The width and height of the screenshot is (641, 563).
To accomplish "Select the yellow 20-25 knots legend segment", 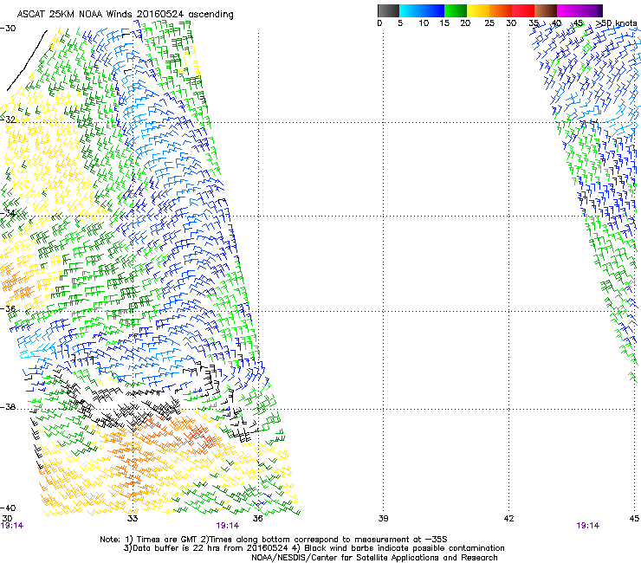I will 478,10.
